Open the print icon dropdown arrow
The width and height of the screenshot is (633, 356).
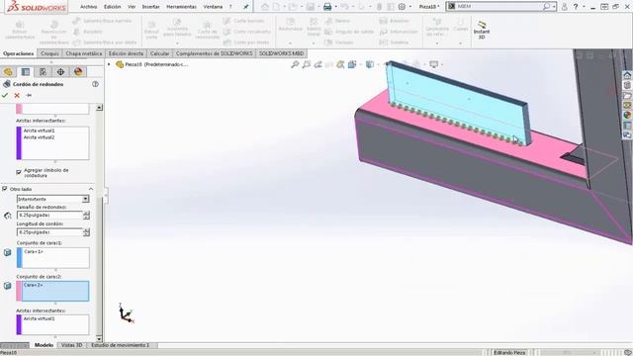point(335,7)
